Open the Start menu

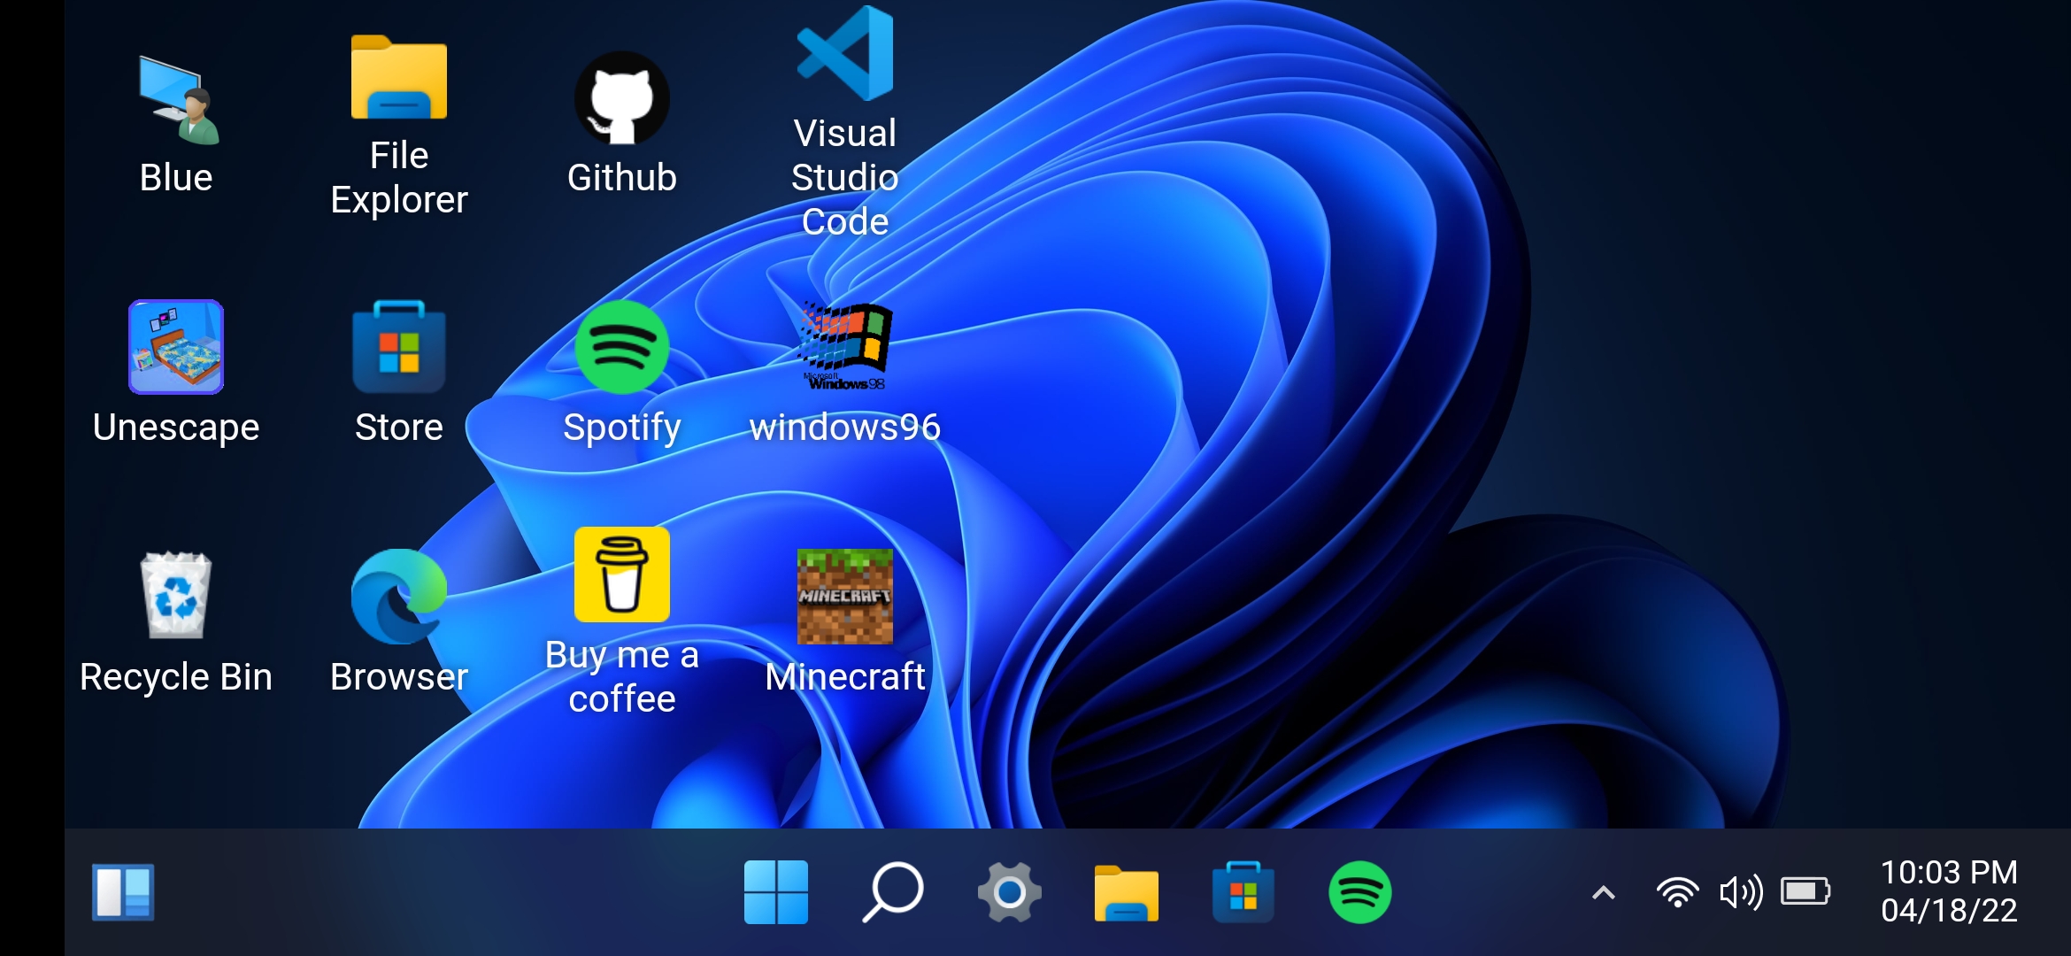[775, 892]
